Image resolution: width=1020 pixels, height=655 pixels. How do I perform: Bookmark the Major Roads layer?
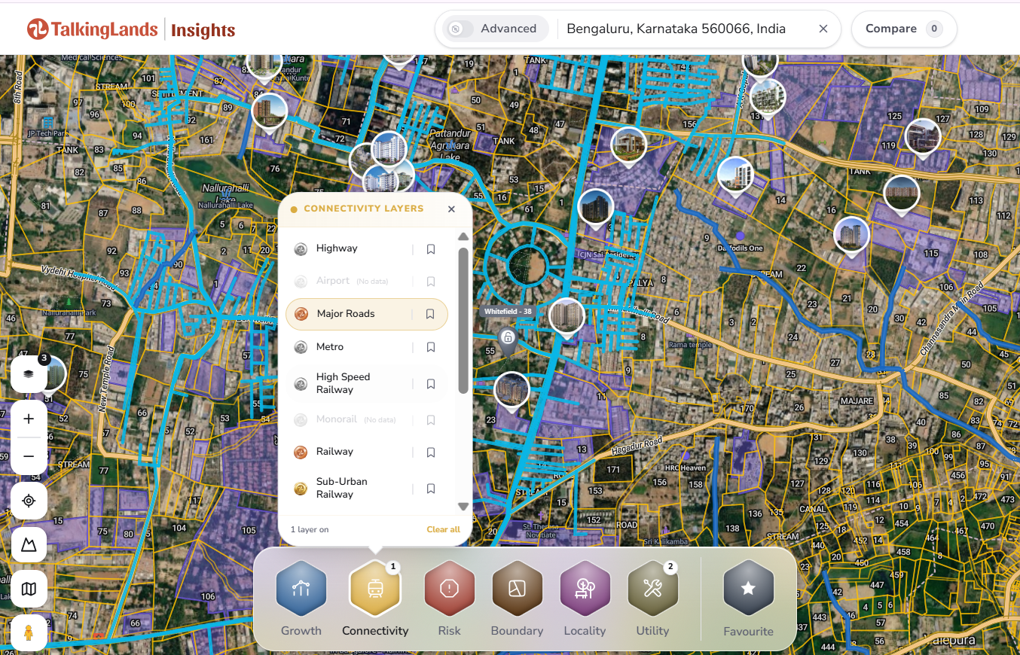(x=431, y=314)
